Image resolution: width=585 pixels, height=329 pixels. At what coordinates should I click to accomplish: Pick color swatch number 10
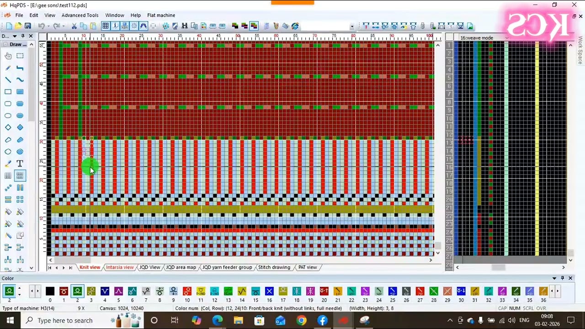(x=187, y=291)
